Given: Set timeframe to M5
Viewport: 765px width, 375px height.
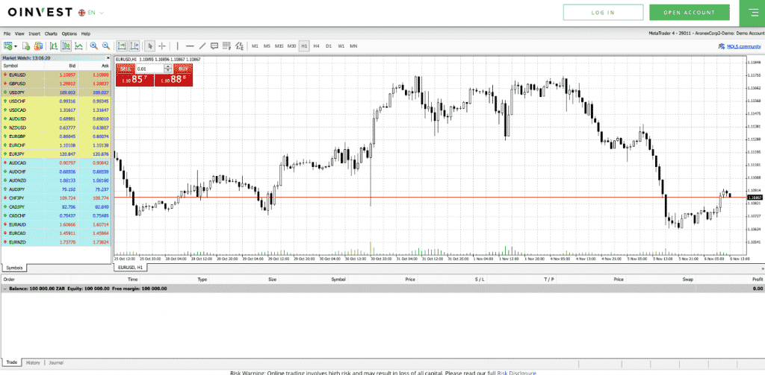Looking at the screenshot, I should [x=267, y=45].
